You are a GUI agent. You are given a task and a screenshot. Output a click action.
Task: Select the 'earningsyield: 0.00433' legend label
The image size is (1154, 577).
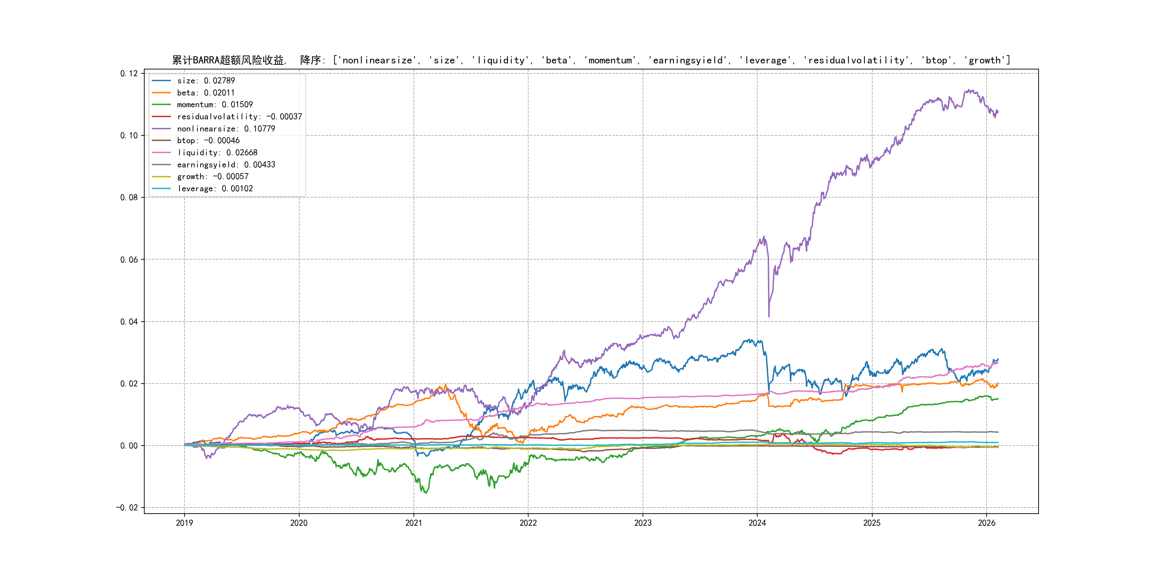pyautogui.click(x=226, y=165)
